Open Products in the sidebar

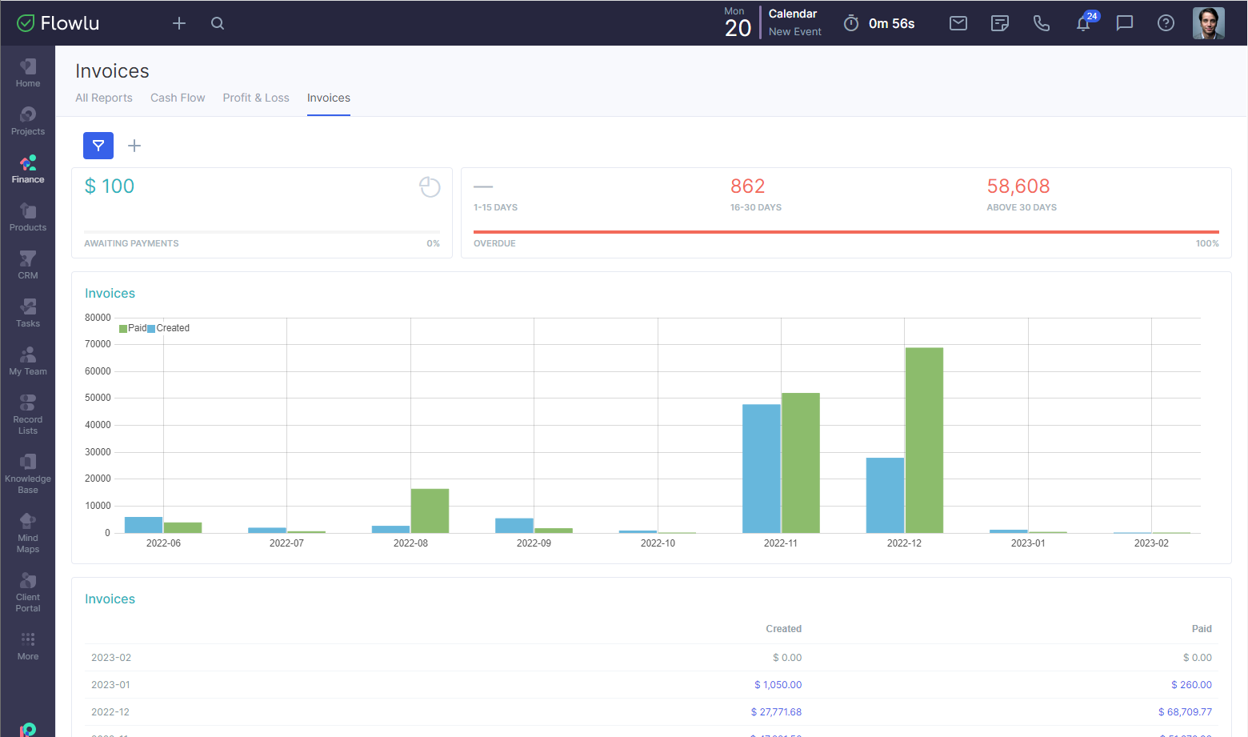click(27, 217)
